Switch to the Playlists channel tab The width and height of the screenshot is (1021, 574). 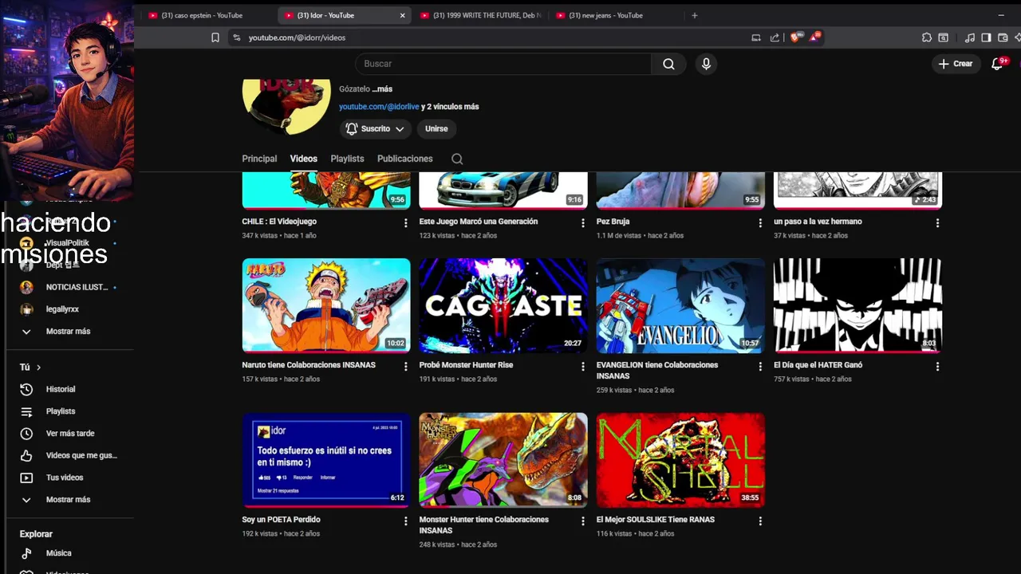(x=347, y=159)
